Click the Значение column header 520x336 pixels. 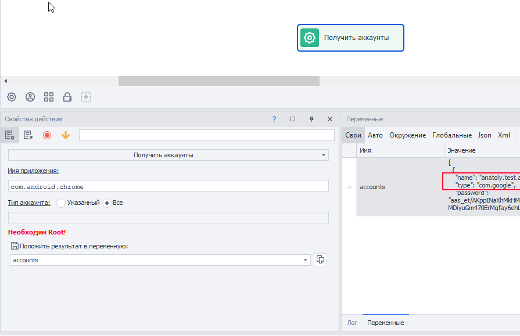coord(482,150)
